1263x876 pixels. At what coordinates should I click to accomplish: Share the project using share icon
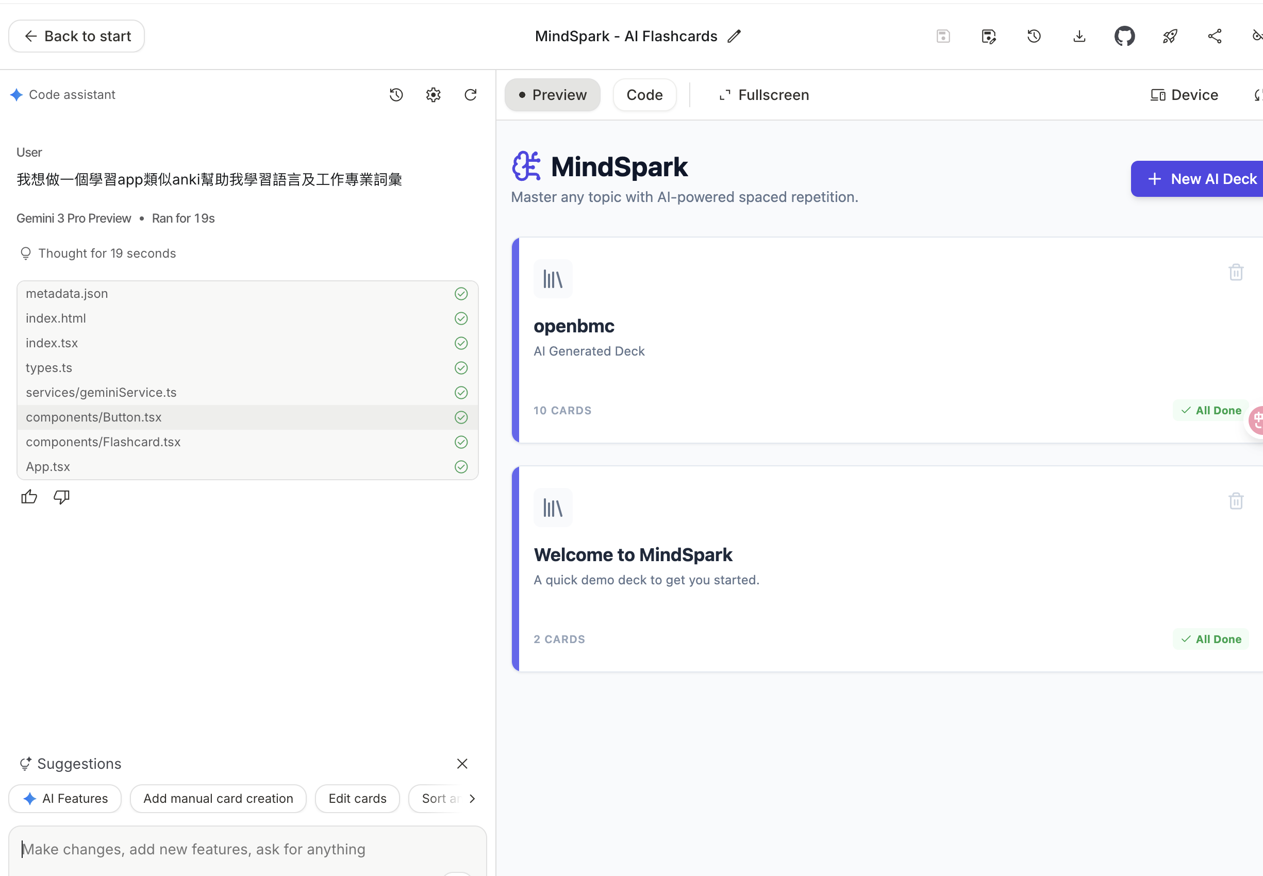(1214, 36)
